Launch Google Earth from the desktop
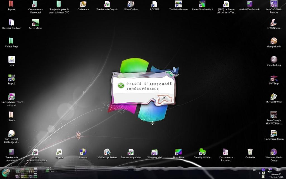Screen dimensions: 286x179 pyautogui.click(x=274, y=41)
